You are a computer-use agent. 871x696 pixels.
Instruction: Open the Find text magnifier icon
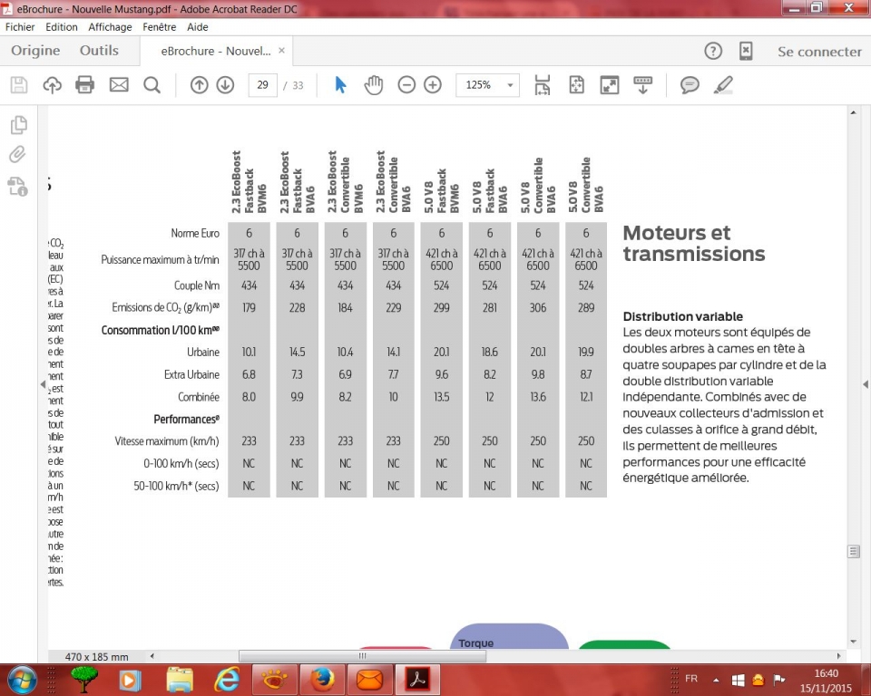[x=152, y=85]
